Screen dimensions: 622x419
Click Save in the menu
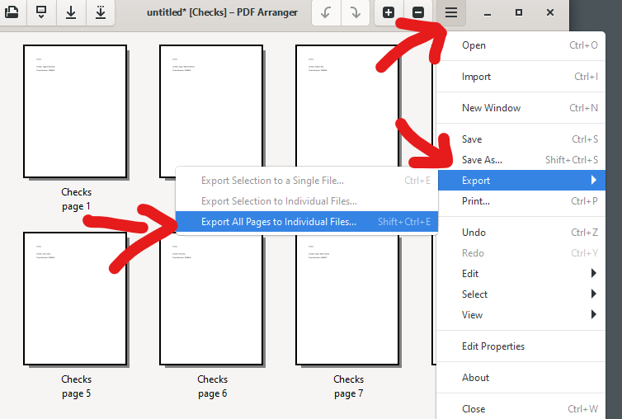point(521,139)
